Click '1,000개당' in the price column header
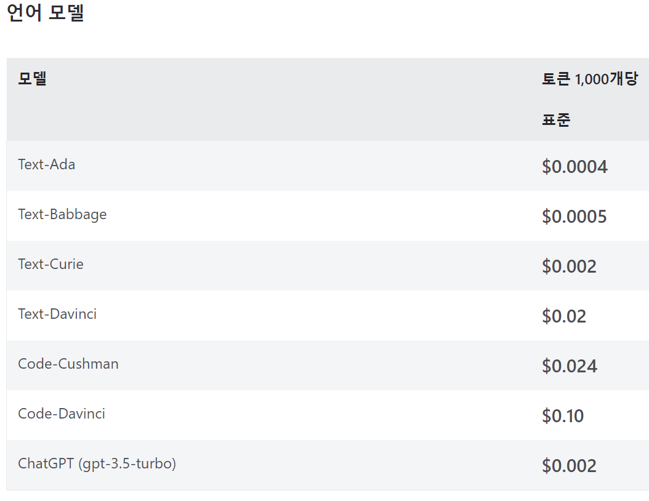 click(607, 79)
